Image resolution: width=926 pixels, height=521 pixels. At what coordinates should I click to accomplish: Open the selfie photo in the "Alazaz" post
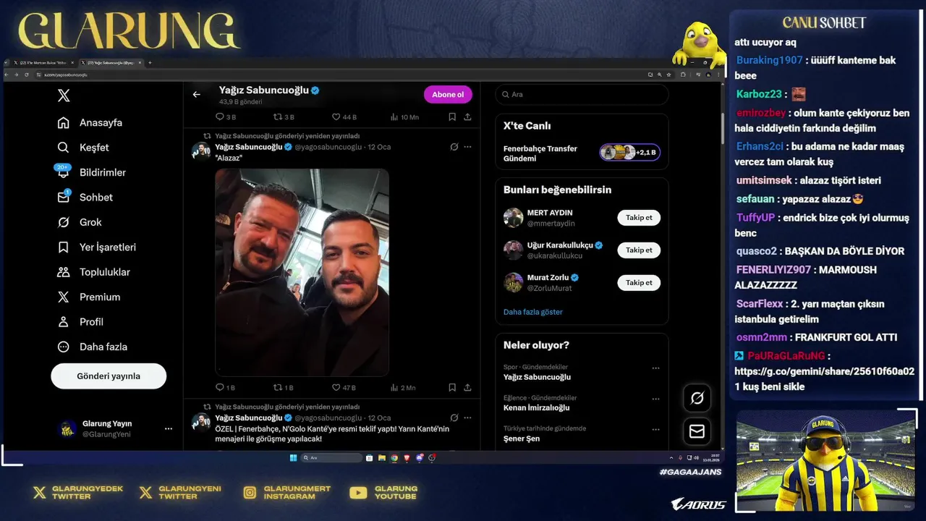(302, 272)
